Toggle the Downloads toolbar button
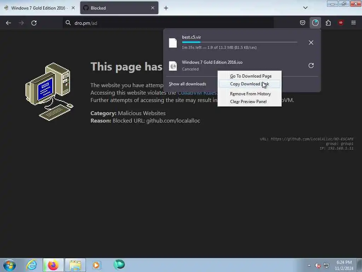 coord(315,23)
